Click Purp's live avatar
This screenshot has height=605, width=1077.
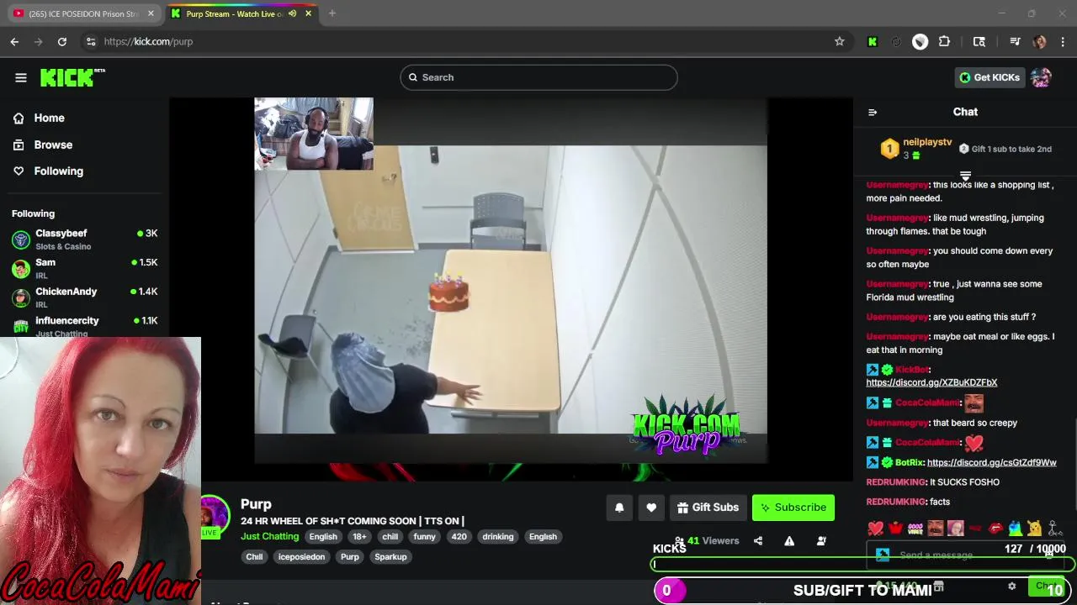click(x=214, y=516)
